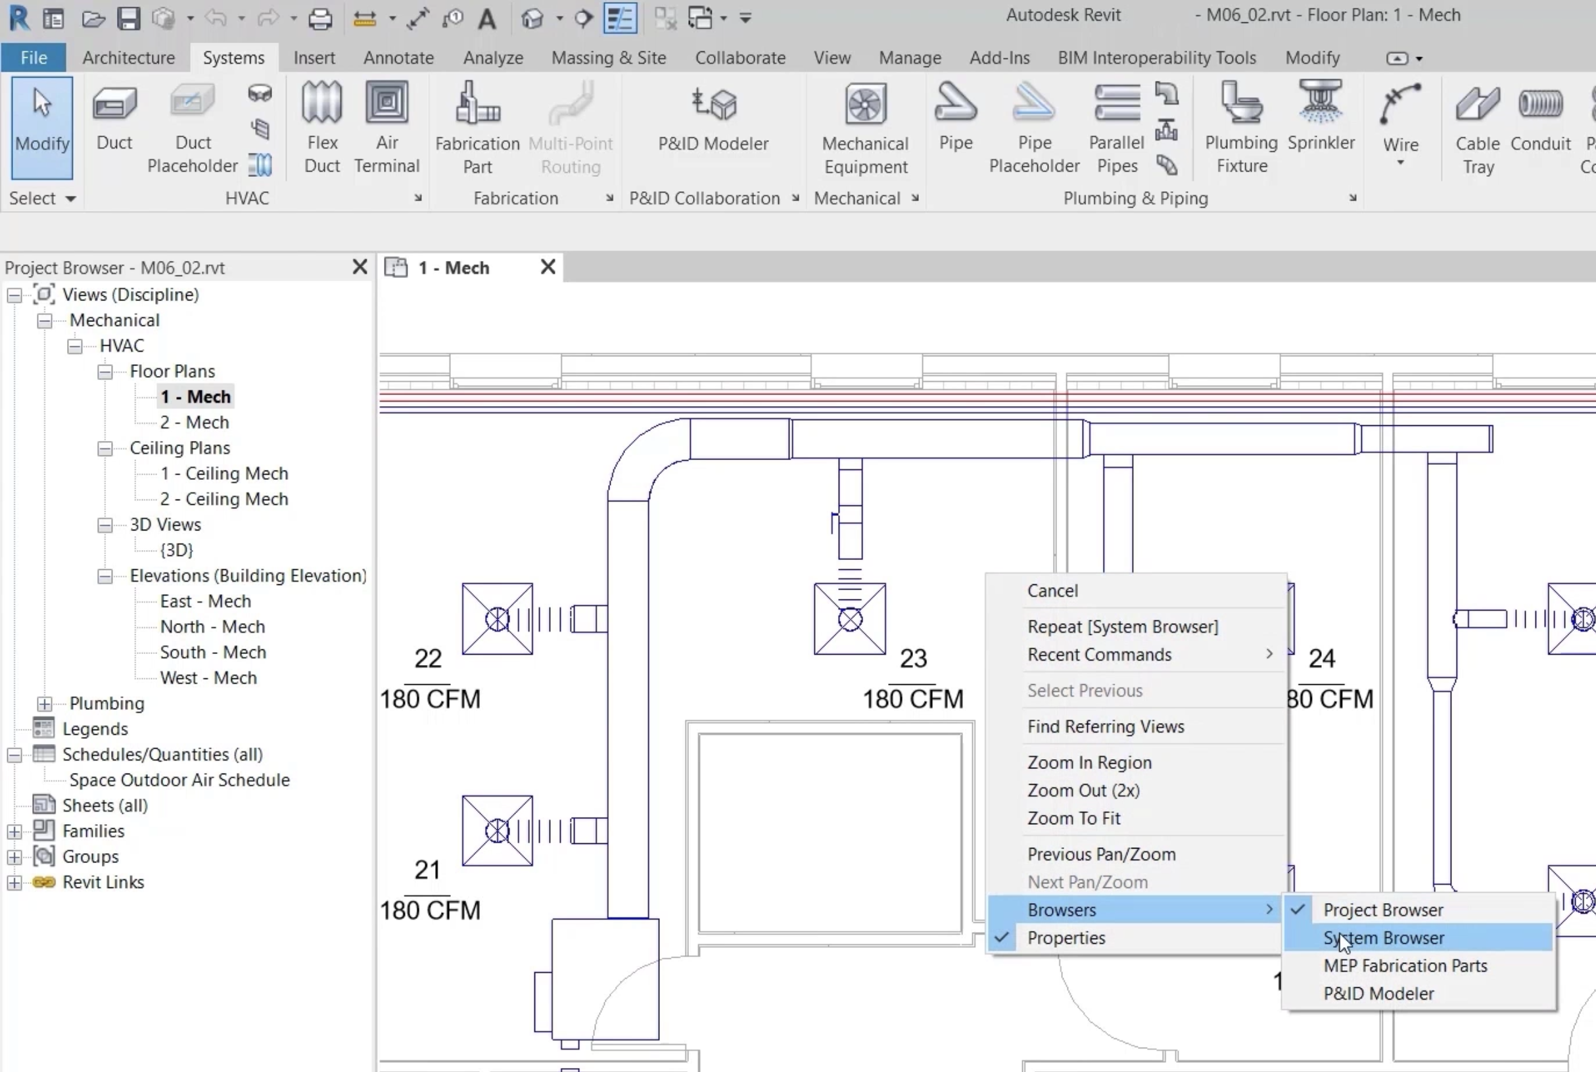Image resolution: width=1596 pixels, height=1072 pixels.
Task: Open the Customize Quick Access Toolbar dropdown
Action: pyautogui.click(x=745, y=18)
